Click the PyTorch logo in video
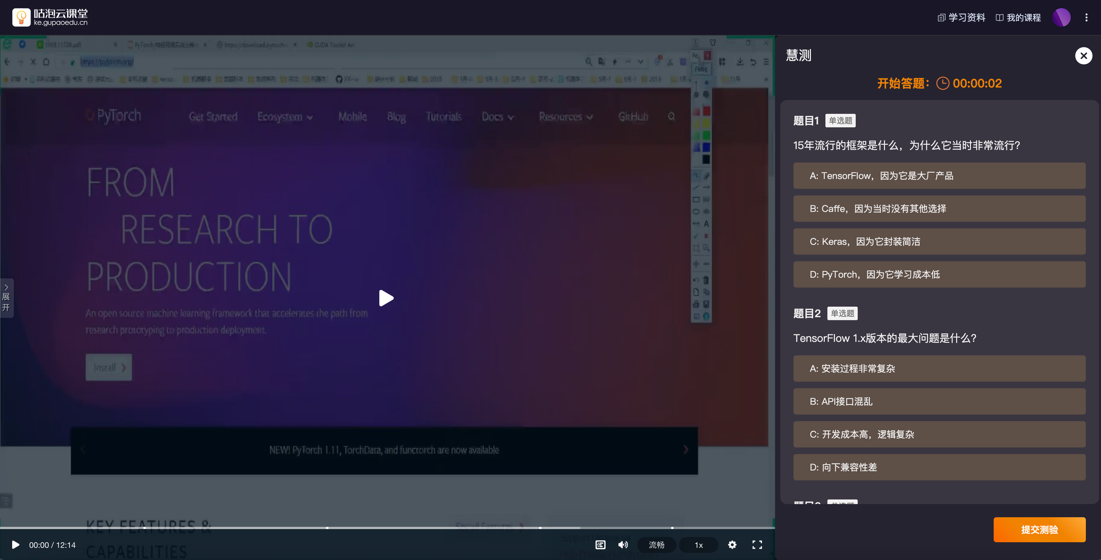 [114, 115]
